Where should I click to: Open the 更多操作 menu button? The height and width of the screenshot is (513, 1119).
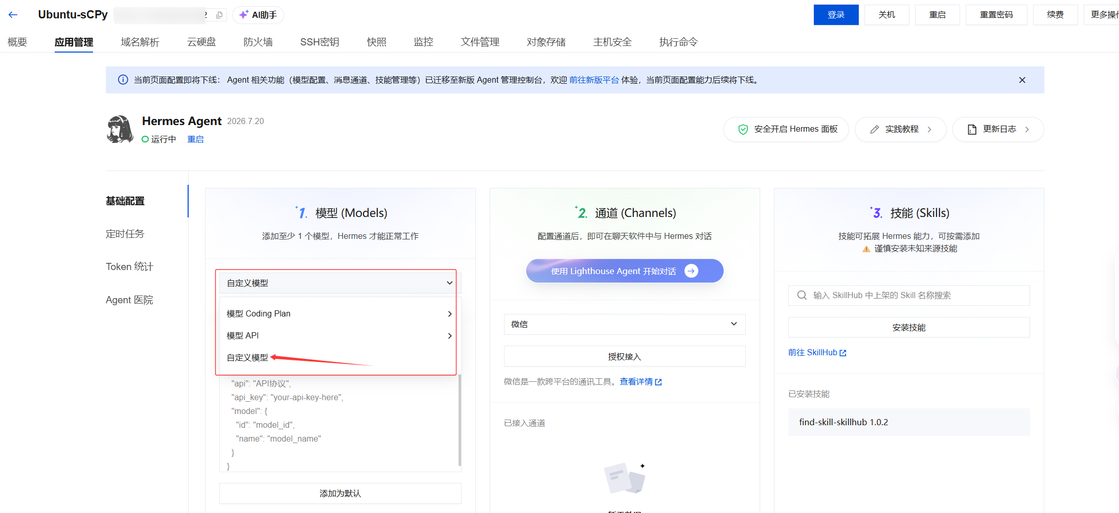[x=1102, y=15]
